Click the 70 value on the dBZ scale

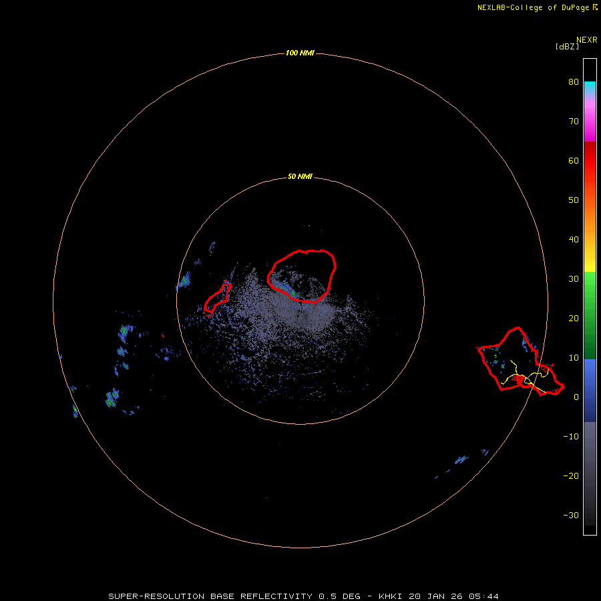tap(574, 122)
